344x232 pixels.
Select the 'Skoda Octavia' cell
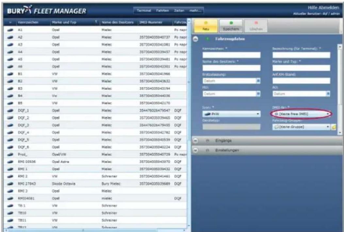click(64, 184)
